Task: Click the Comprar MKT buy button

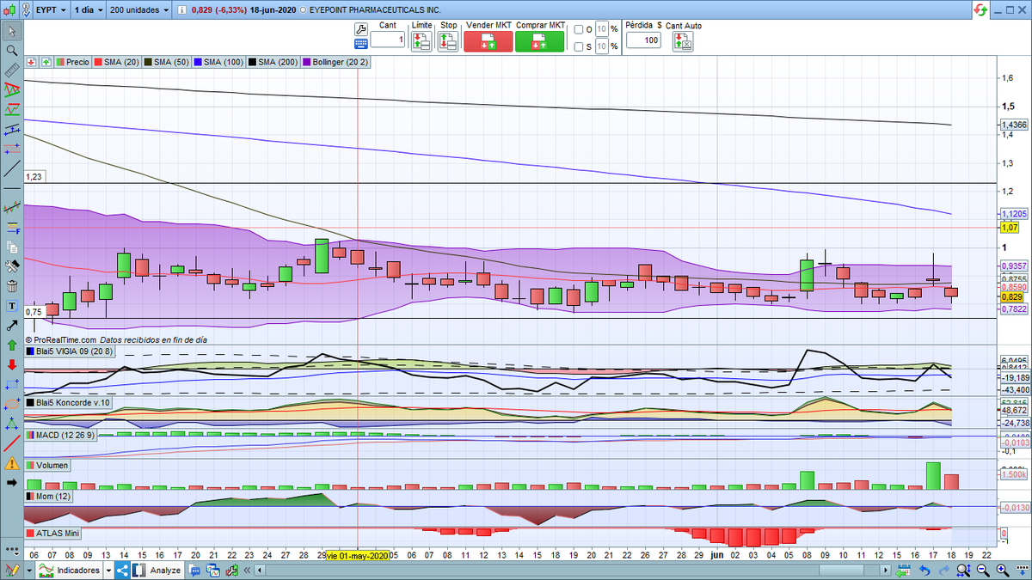Action: [540, 42]
